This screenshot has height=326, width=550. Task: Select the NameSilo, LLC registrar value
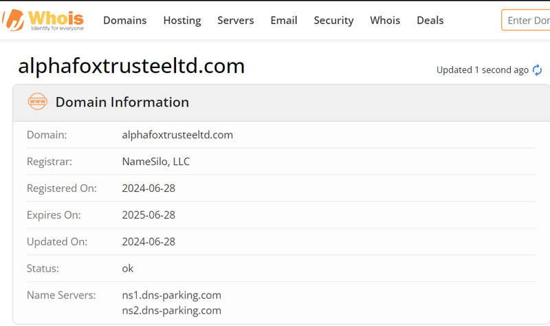[x=156, y=162]
